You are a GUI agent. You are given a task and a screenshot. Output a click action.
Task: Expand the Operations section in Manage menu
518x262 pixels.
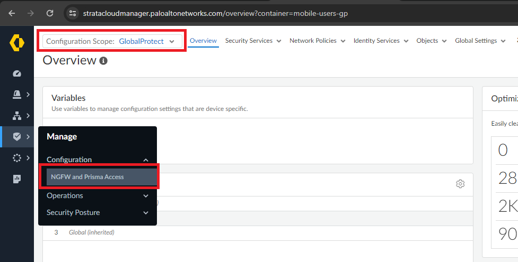tap(98, 195)
